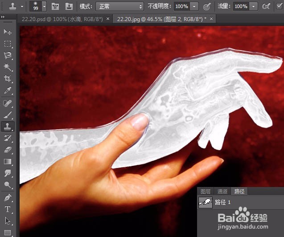Select the Crop tool
284x237 pixels.
pos(8,78)
